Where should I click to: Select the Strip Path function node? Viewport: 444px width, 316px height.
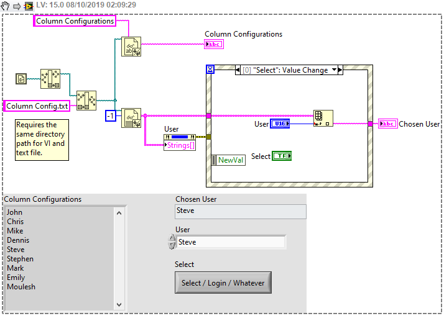pyautogui.click(x=50, y=79)
